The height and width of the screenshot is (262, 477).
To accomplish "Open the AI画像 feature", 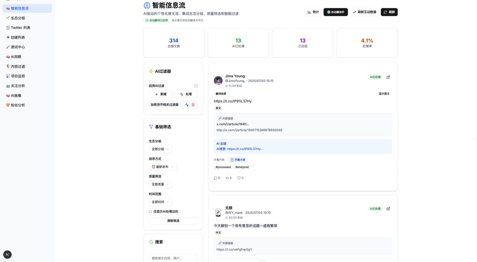I will pos(17,95).
